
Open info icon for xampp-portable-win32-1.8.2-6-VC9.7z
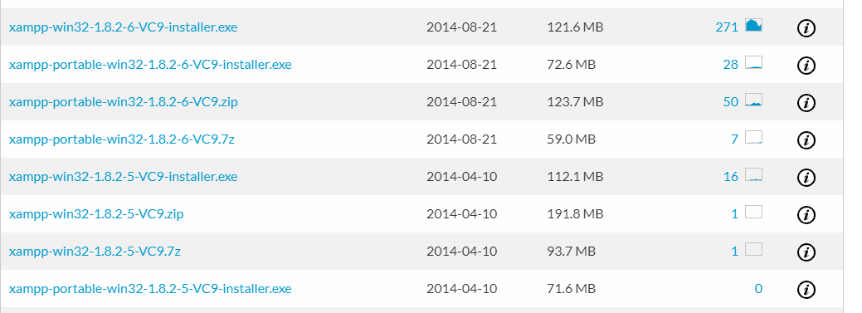pyautogui.click(x=806, y=140)
